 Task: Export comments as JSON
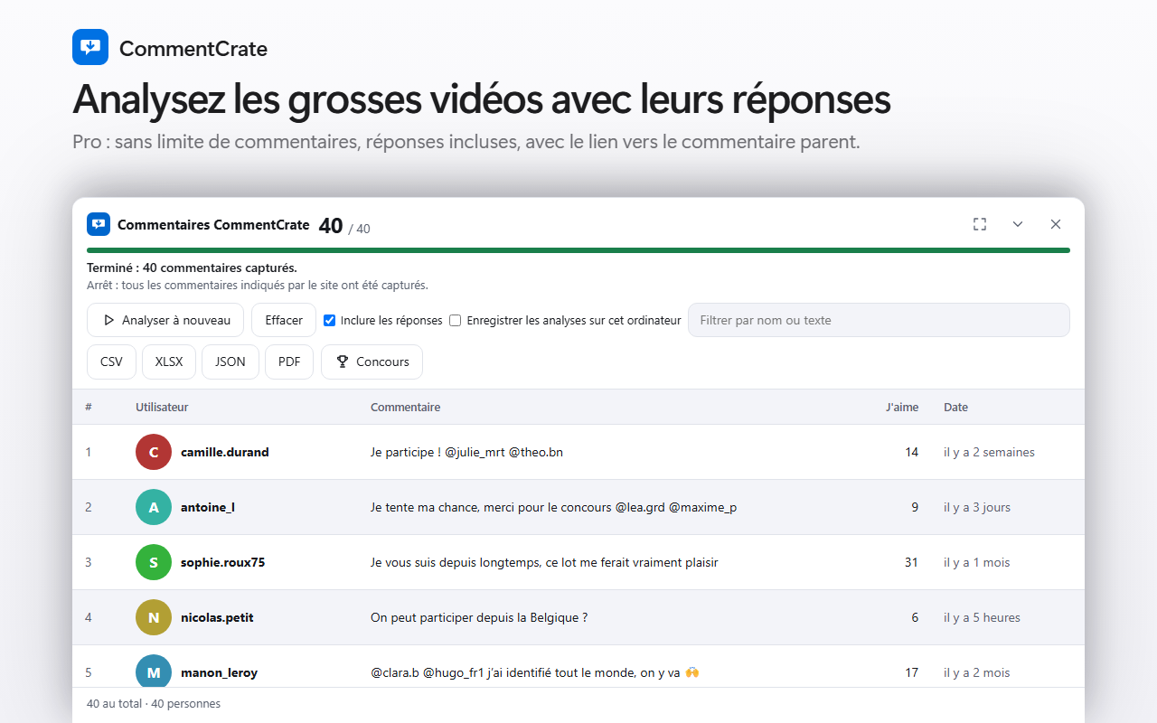230,361
